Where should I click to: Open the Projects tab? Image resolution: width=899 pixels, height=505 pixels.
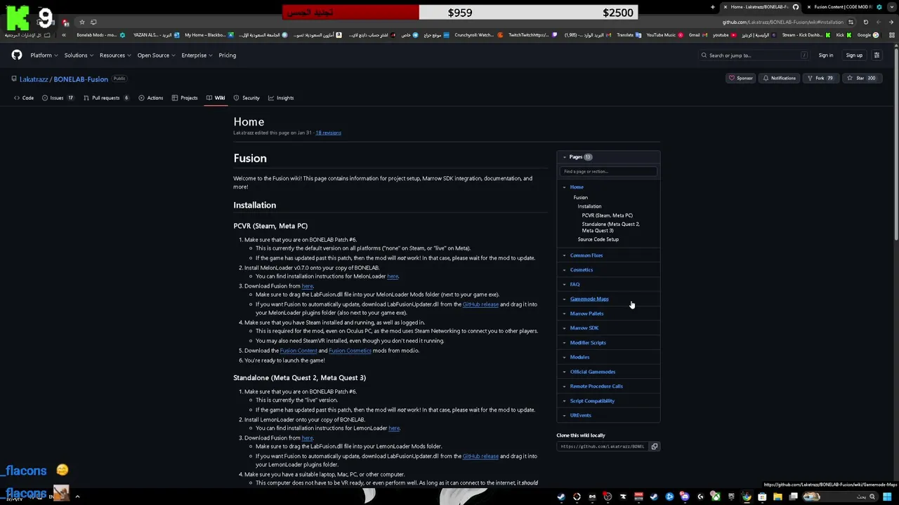185,98
